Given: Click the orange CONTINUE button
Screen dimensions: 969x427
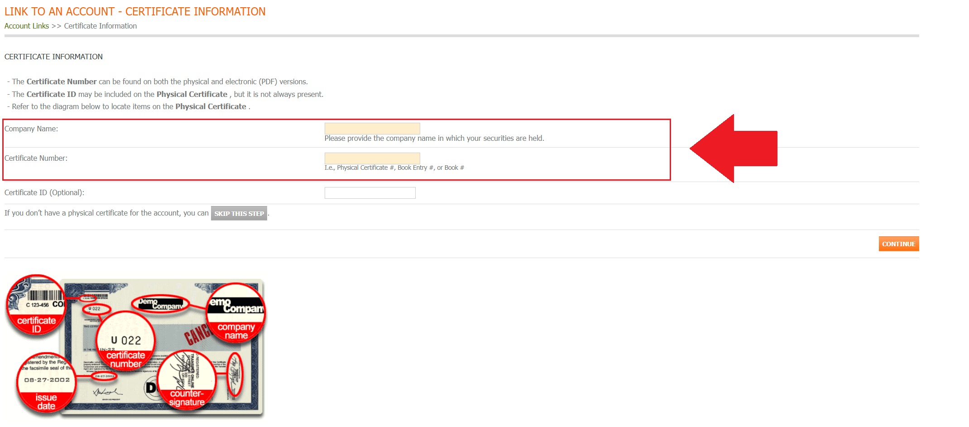Looking at the screenshot, I should click(898, 244).
